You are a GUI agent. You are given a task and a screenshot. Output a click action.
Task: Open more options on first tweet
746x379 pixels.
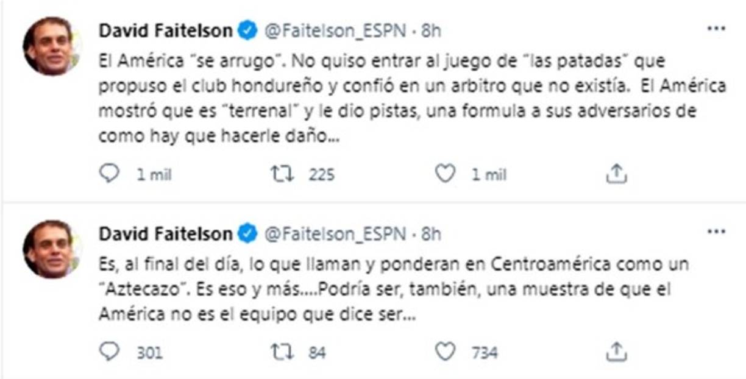tap(715, 29)
